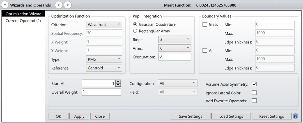Click the previous arrow icon in header
Screen dimensions: 303x123
click(x=59, y=5)
